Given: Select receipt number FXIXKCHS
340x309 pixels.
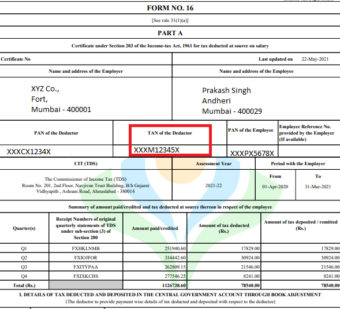Looking at the screenshot, I should pyautogui.click(x=85, y=276).
